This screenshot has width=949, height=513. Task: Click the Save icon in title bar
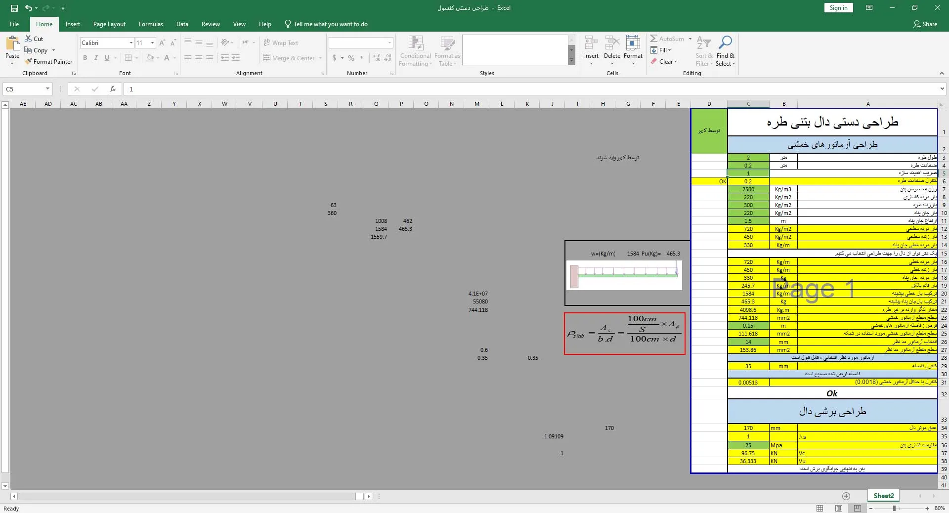(14, 8)
